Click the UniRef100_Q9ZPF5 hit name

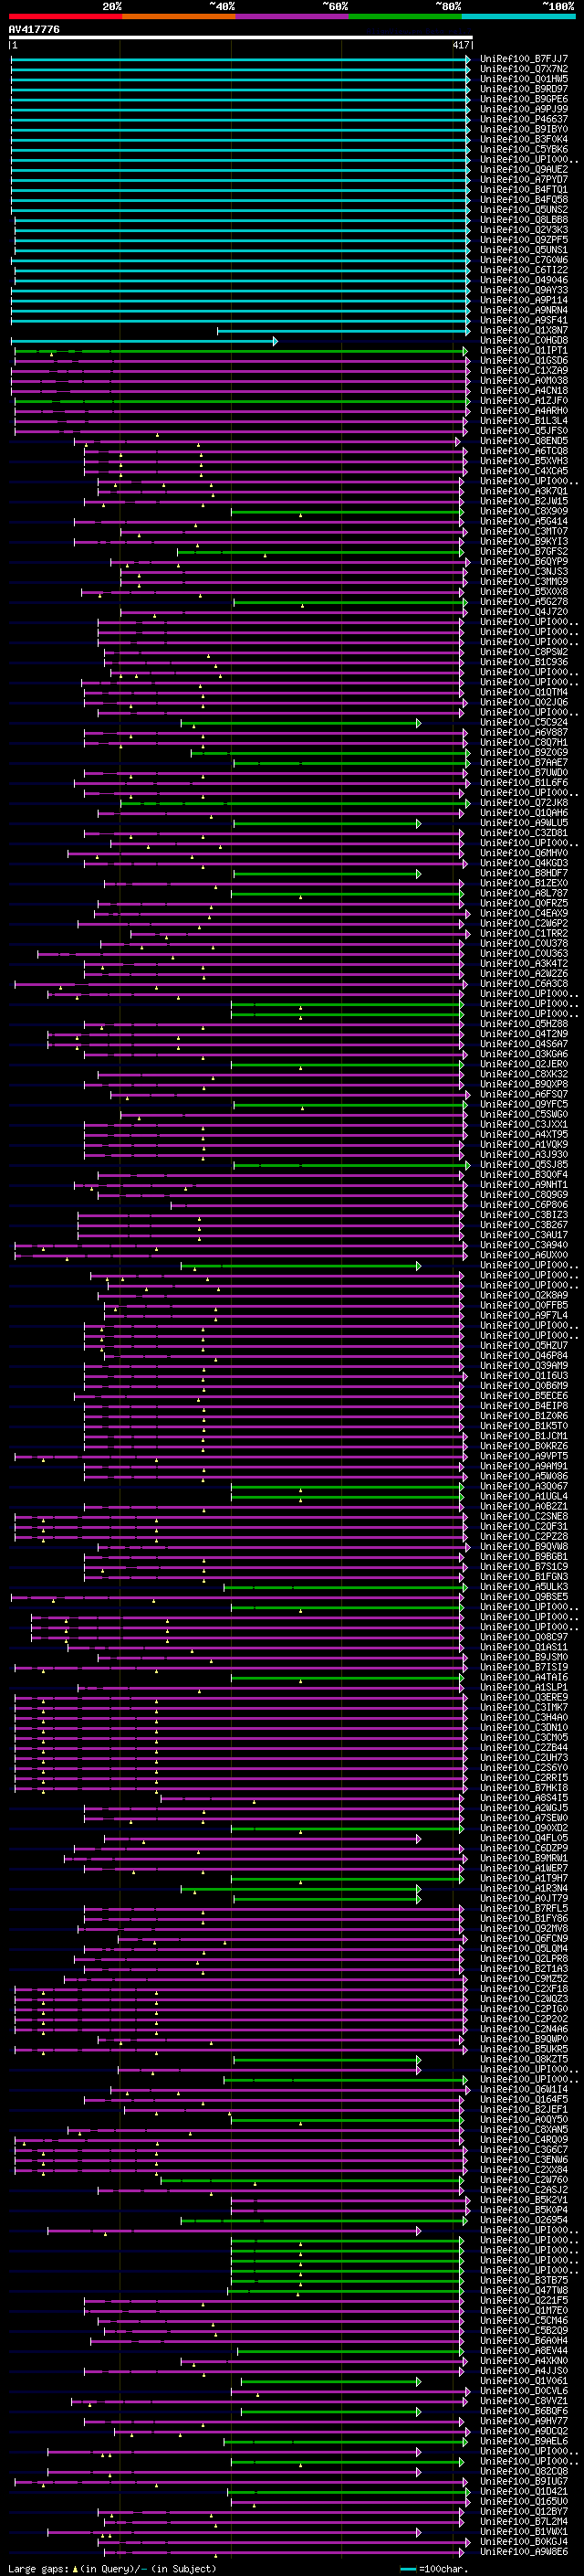(x=523, y=240)
